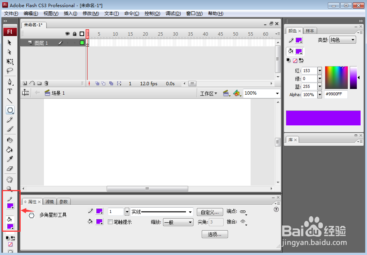Open the Alpha value dropdown arrow
This screenshot has width=367, height=255.
point(320,95)
